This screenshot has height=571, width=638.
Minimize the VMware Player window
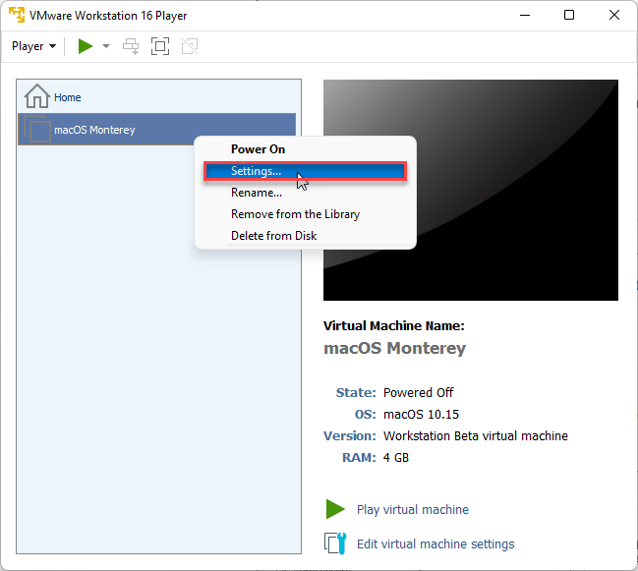click(x=525, y=15)
